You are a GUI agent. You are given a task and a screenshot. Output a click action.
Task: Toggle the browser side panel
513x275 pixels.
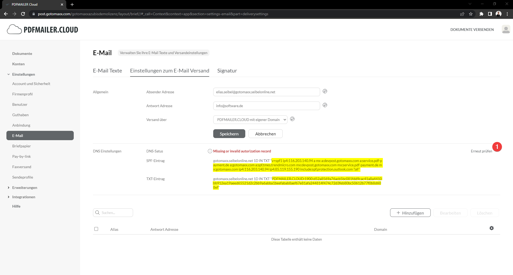pyautogui.click(x=490, y=14)
